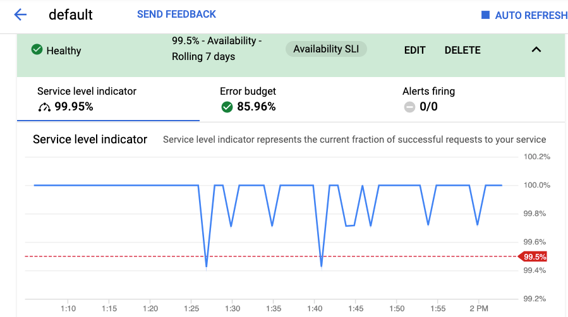Click the green Healthy checkmark icon
The height and width of the screenshot is (317, 568).
(37, 49)
